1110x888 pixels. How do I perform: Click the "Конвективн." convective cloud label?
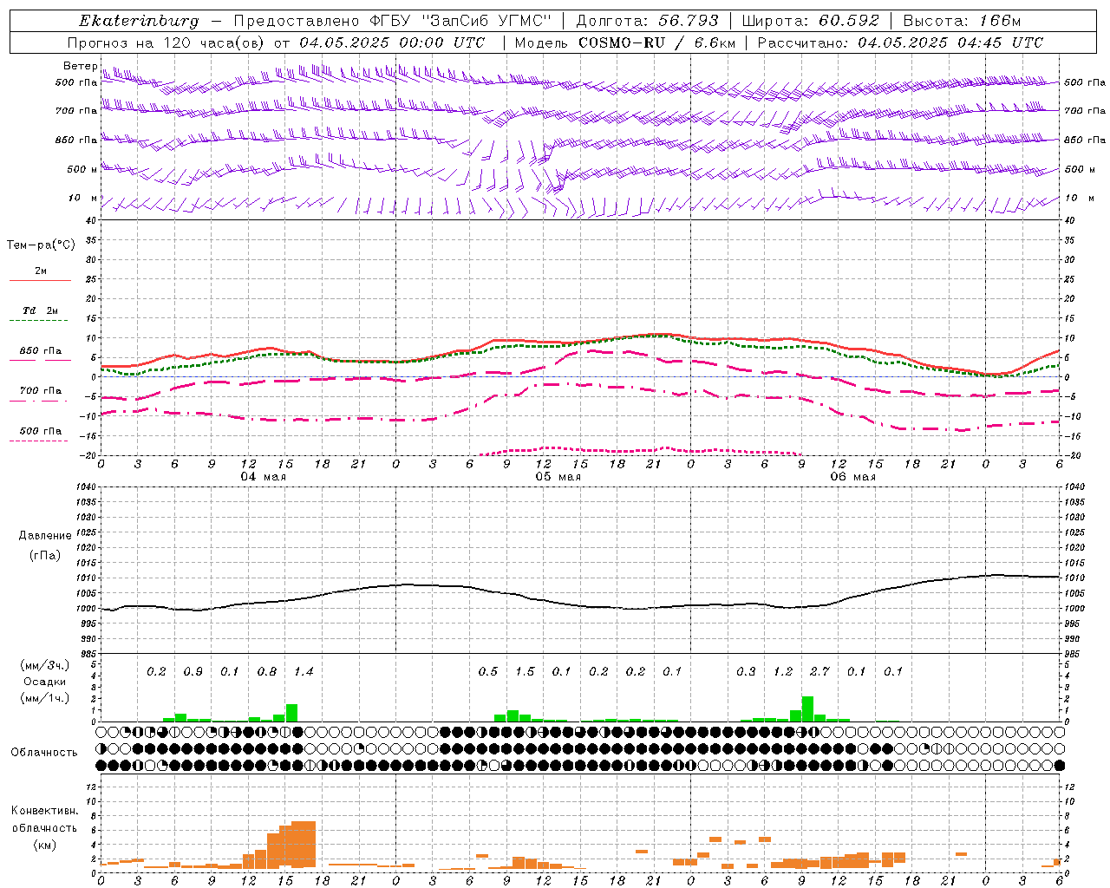tap(44, 811)
